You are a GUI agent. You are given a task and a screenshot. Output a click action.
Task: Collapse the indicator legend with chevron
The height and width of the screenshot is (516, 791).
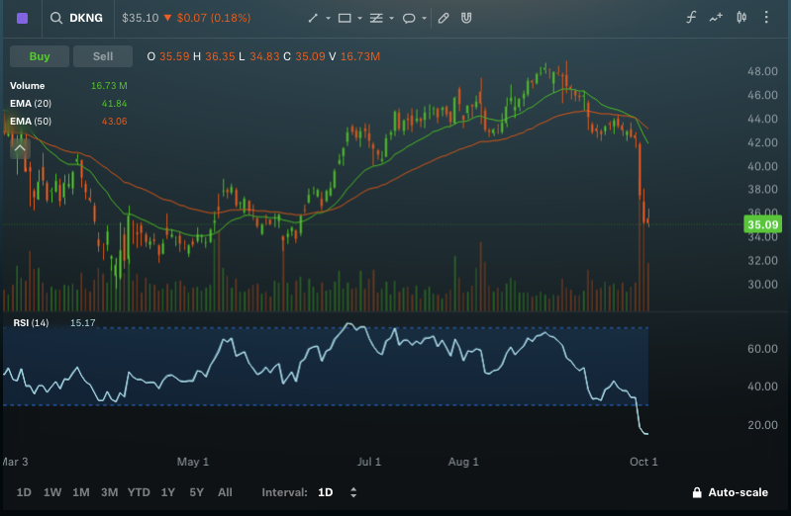(x=20, y=148)
